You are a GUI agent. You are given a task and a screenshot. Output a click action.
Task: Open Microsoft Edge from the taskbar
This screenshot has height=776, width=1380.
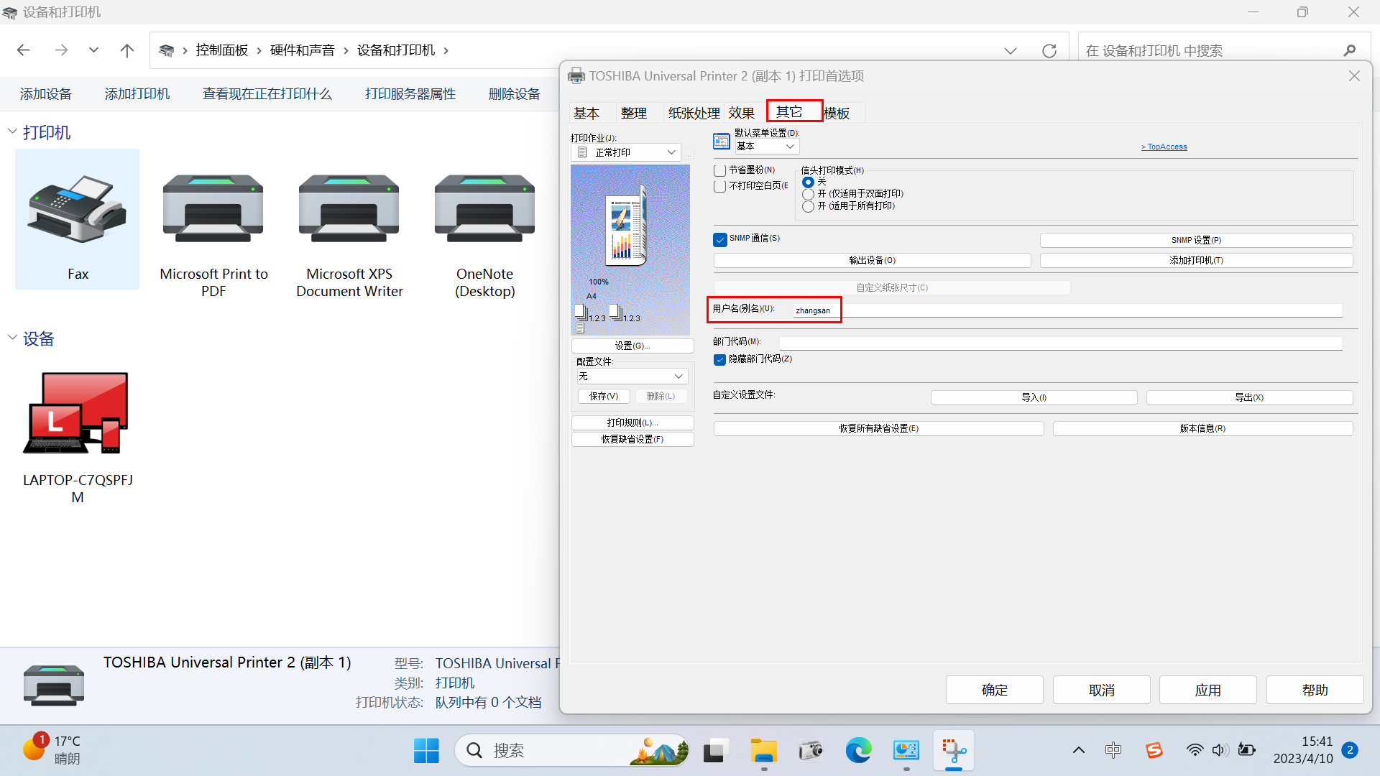coord(858,749)
